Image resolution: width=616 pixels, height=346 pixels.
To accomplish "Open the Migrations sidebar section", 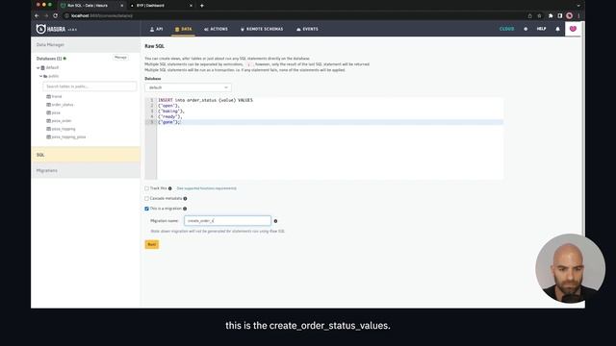I will click(86, 171).
